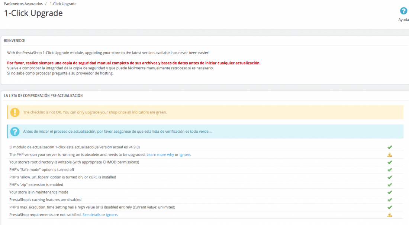The image size is (409, 225).
Task: Click the 'allow_url_fopen' option text
Action: (x=62, y=177)
